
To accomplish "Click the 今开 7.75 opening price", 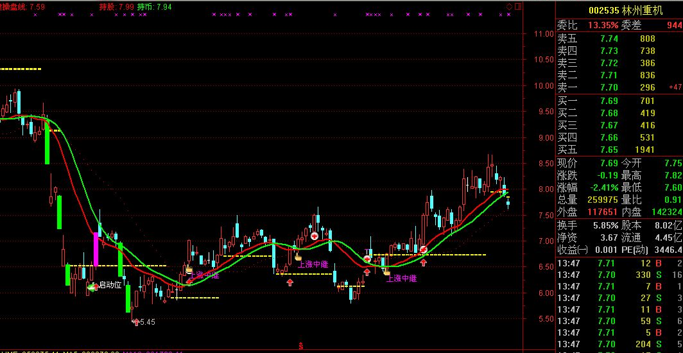I will [x=673, y=163].
